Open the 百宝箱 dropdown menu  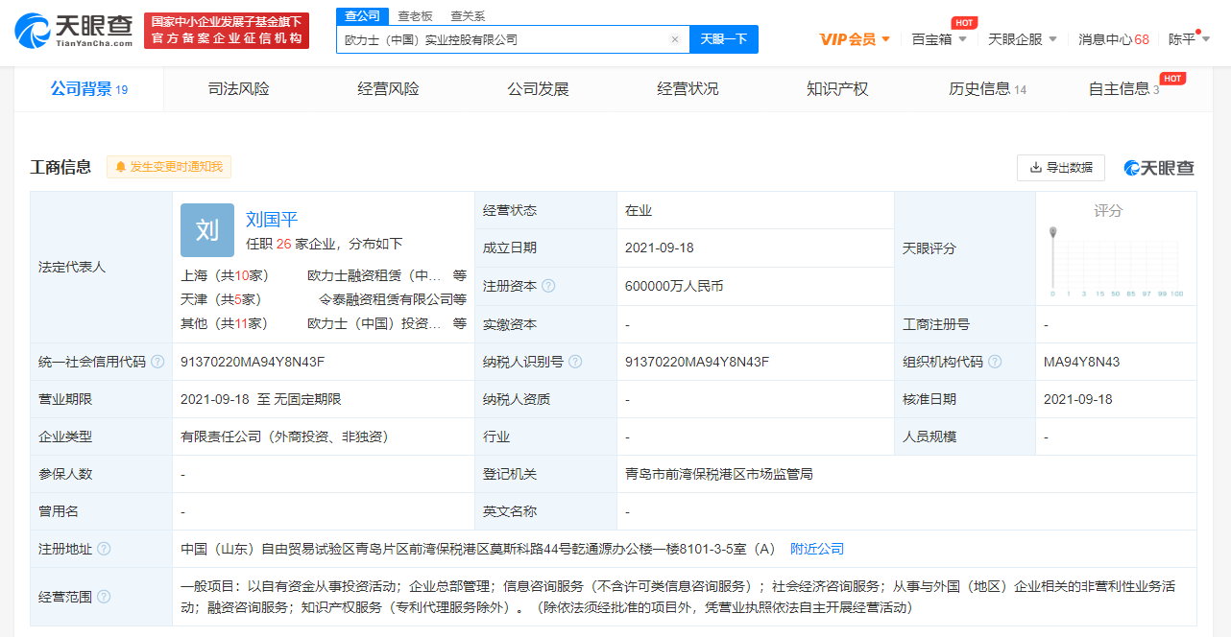939,39
